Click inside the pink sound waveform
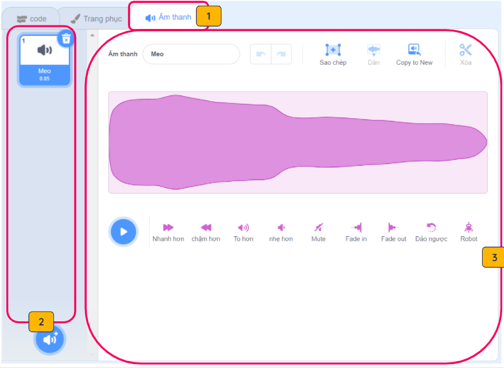Screen dimensions: 504x370 point(297,142)
